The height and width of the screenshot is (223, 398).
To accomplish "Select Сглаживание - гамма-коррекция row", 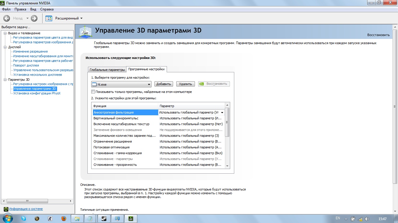I will pos(159,153).
